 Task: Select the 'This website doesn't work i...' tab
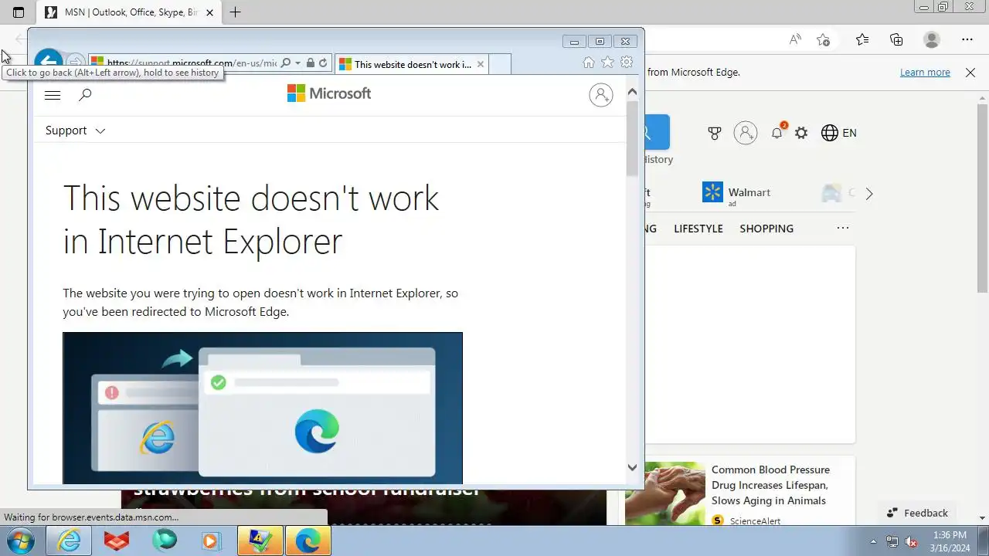(x=413, y=64)
